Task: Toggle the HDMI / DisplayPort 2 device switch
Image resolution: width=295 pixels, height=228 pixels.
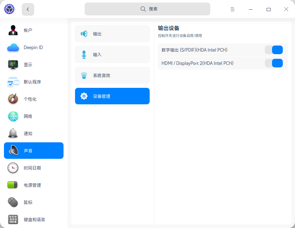Action: pos(274,63)
